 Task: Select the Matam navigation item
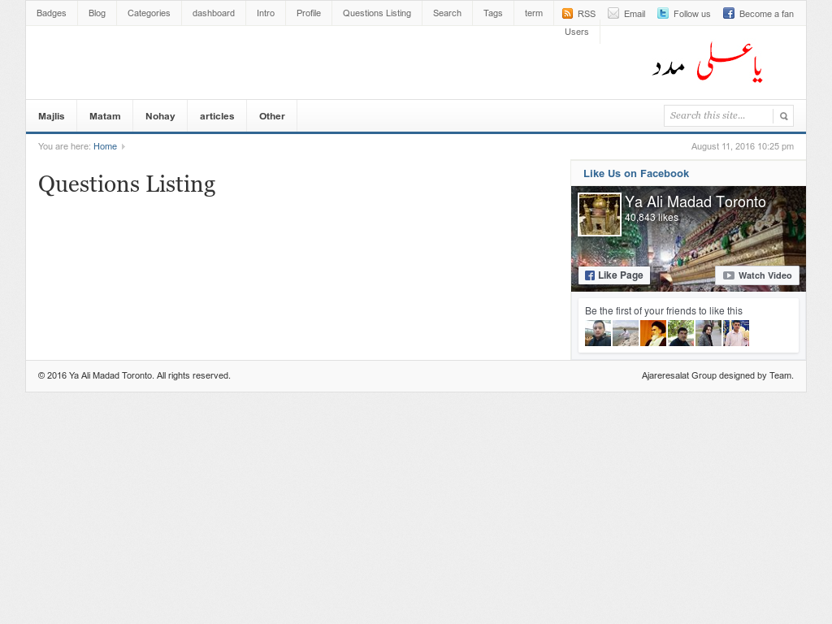[105, 116]
